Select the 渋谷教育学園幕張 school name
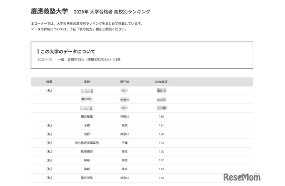Image resolution: width=285 pixels, height=186 pixels. coord(87,143)
